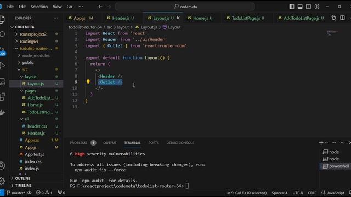Toggle primary side bar layout icon
Image resolution: width=351 pixels, height=197 pixels.
tap(292, 7)
